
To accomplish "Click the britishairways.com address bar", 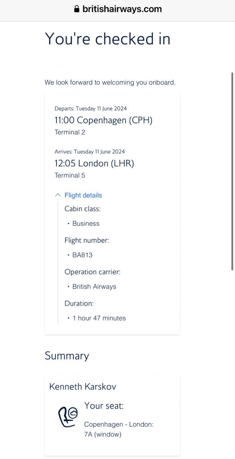I will [x=117, y=9].
